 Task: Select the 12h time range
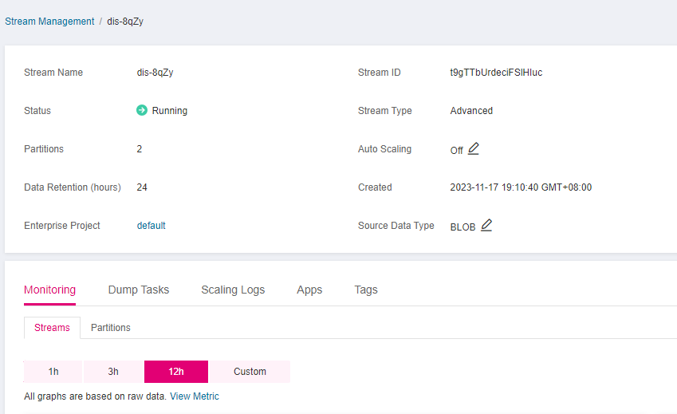pos(176,371)
